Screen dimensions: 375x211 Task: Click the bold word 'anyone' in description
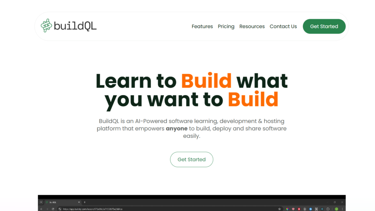coord(177,128)
